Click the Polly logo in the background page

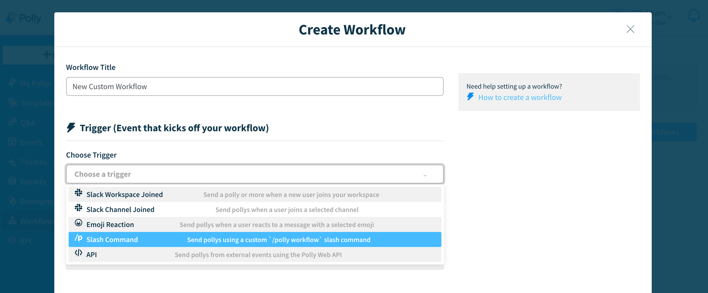[x=24, y=18]
